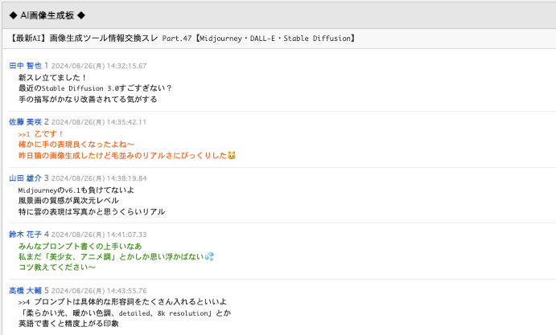Viewport: 556px width, 335px height.
Task: Click post number 3 beside 山田 雄介
Action: click(47, 178)
